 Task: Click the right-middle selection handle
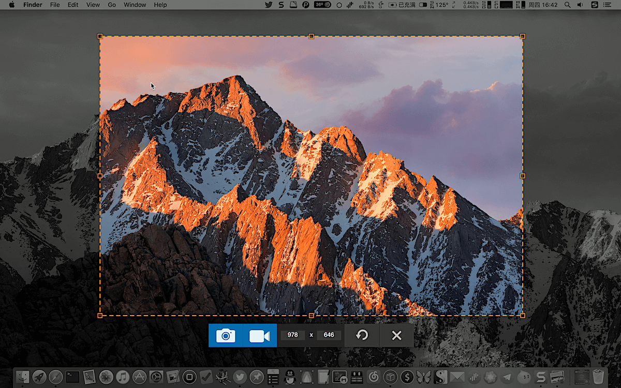click(522, 176)
